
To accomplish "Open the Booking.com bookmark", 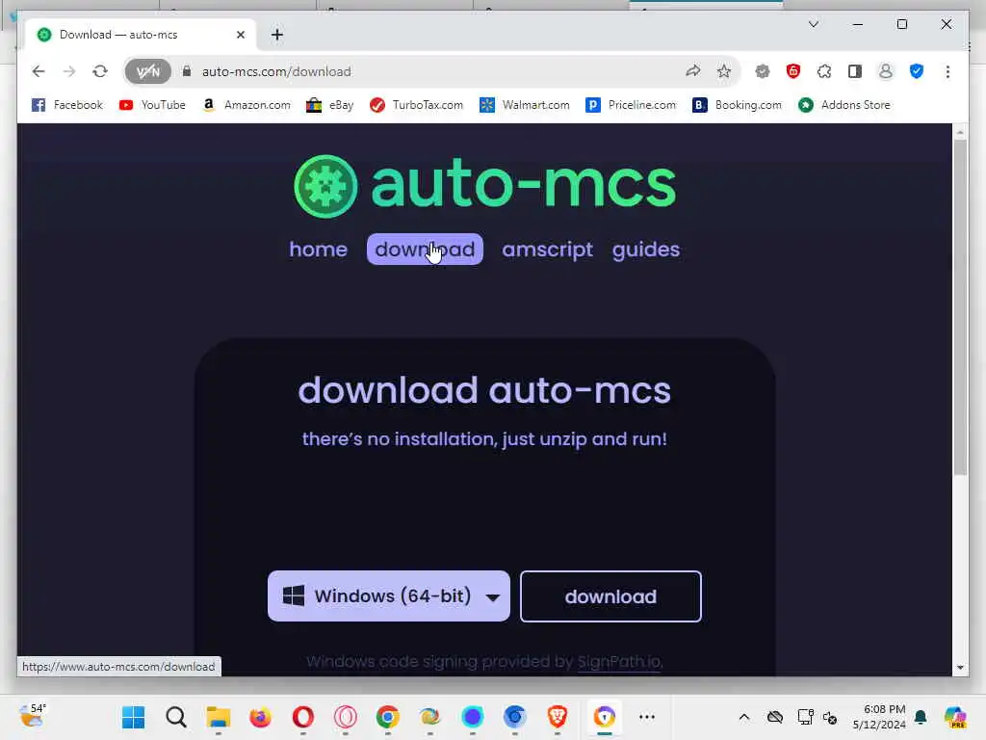I will 737,105.
